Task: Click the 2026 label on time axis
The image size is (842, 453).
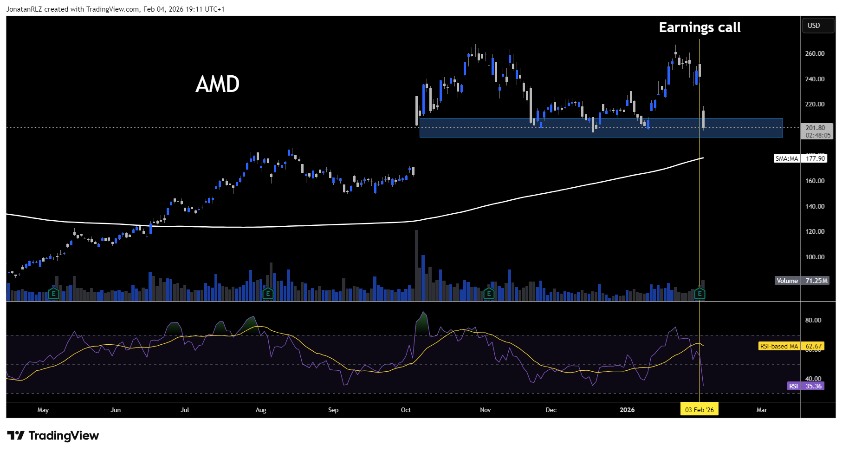Action: coord(627,410)
